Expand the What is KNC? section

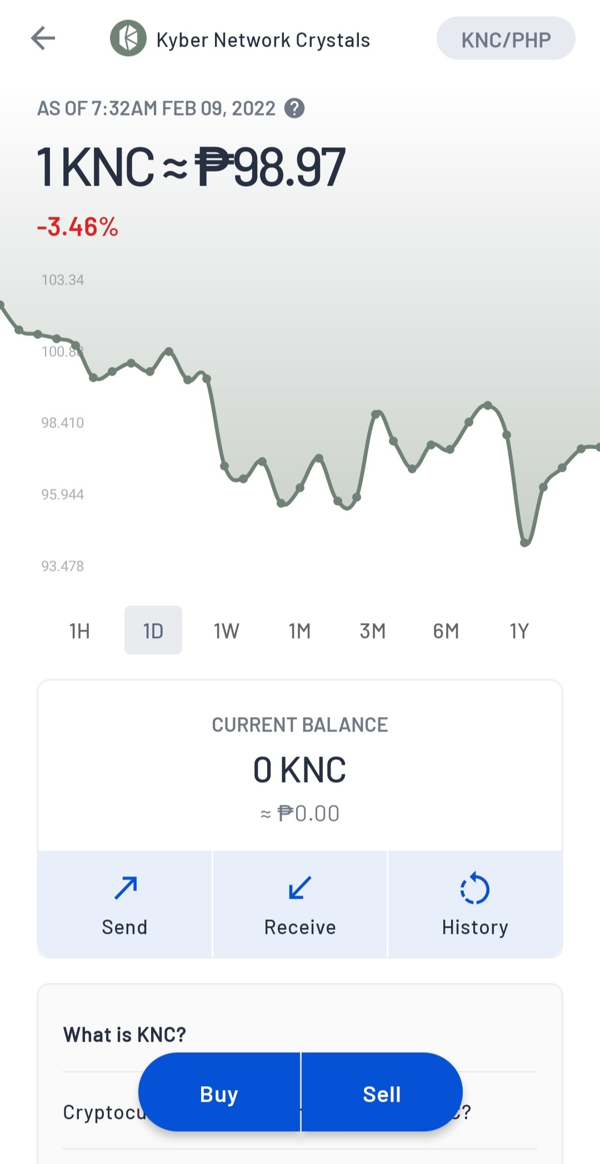300,1034
